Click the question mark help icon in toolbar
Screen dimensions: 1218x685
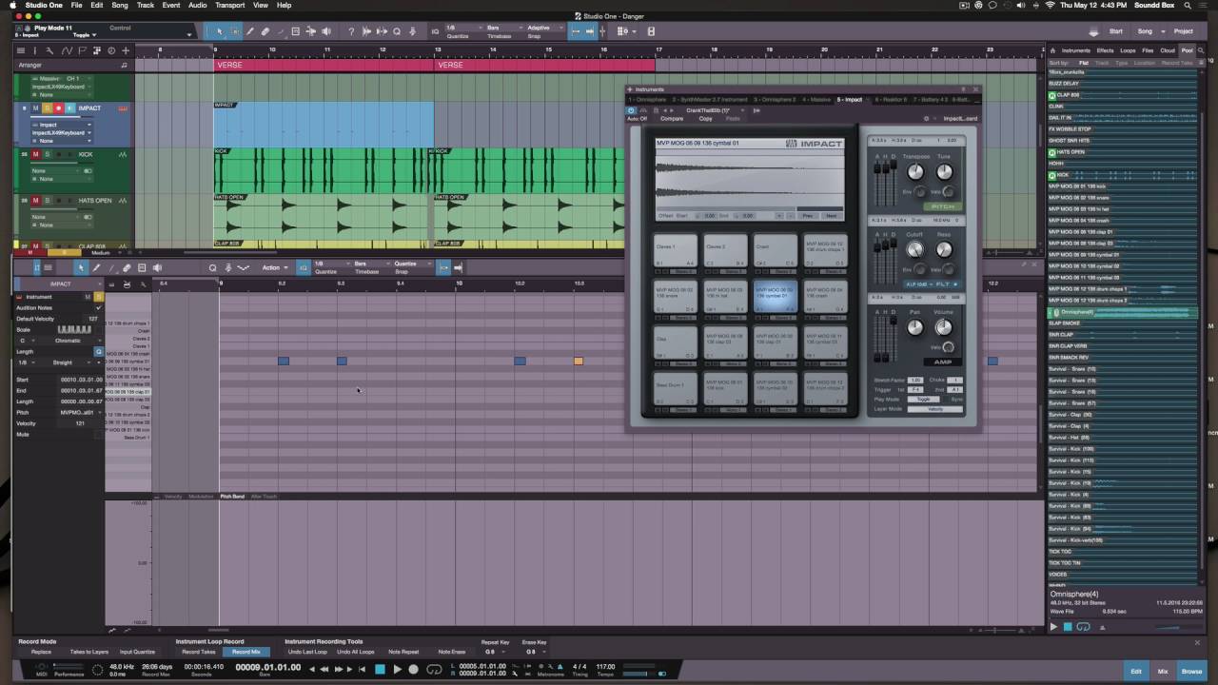(351, 31)
